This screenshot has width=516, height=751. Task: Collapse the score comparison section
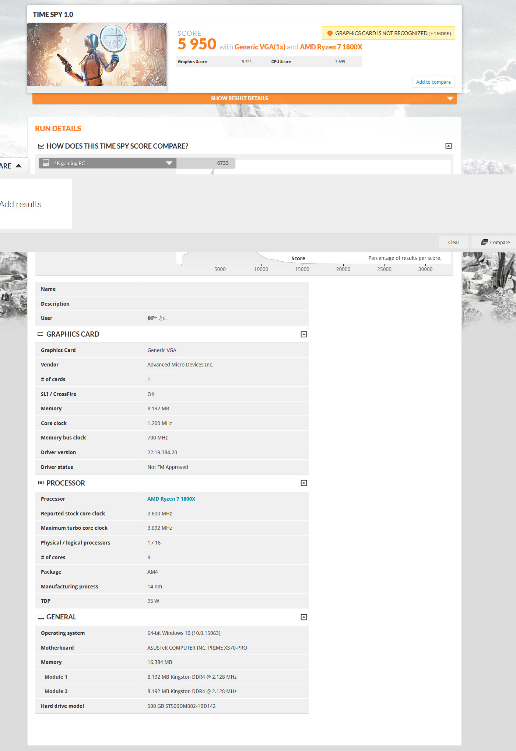[448, 146]
